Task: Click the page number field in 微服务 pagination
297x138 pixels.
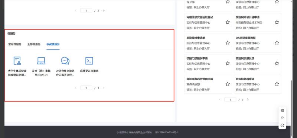Action: 86,88
